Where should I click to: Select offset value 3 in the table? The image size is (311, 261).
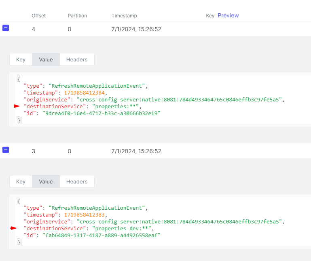34,151
